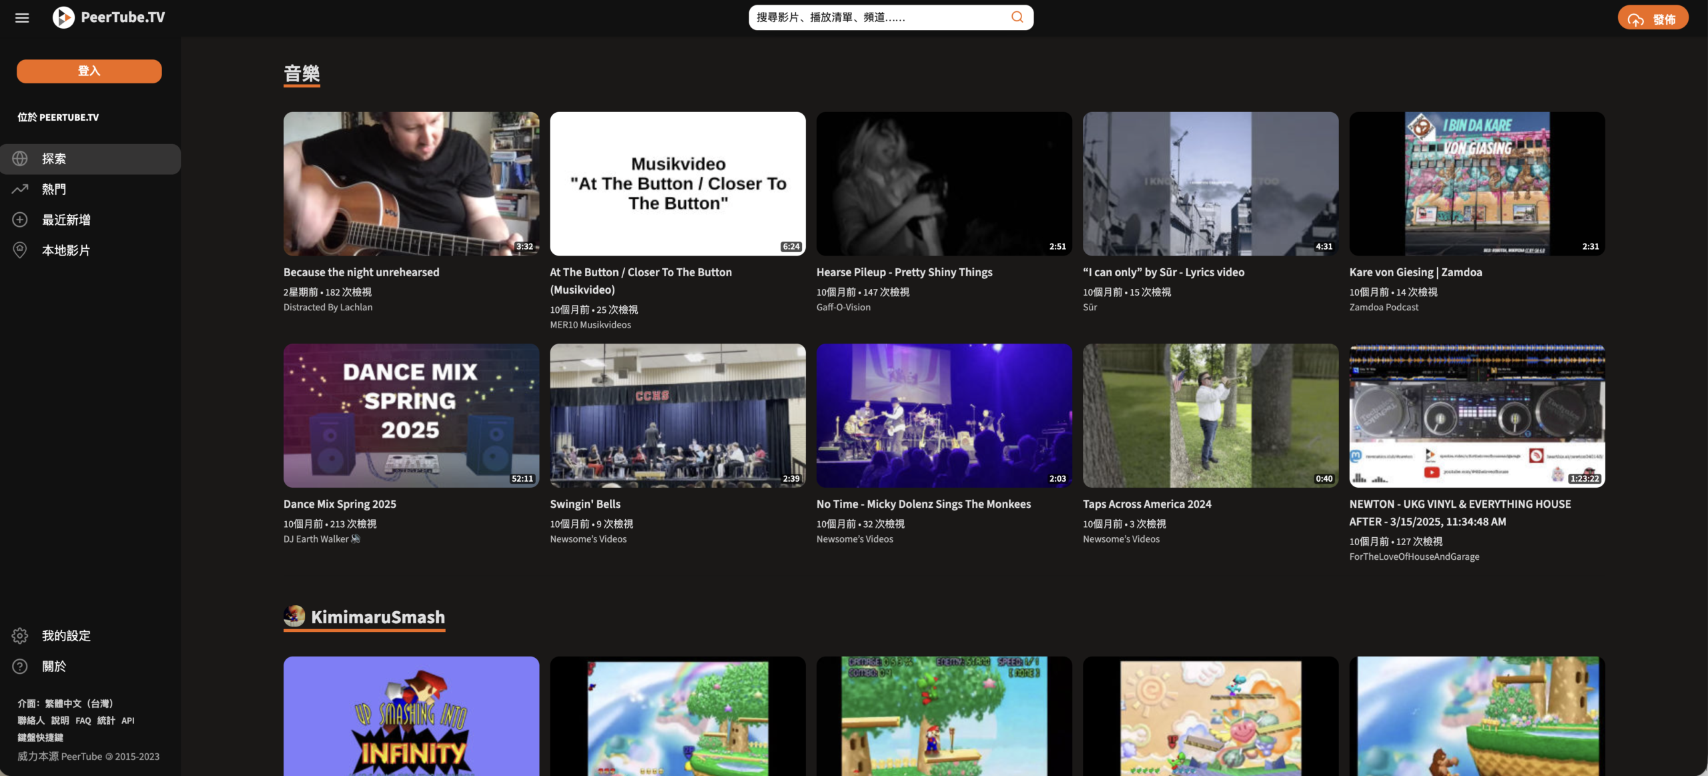Toggle the hamburger sidebar menu icon
This screenshot has height=776, width=1708.
(22, 18)
